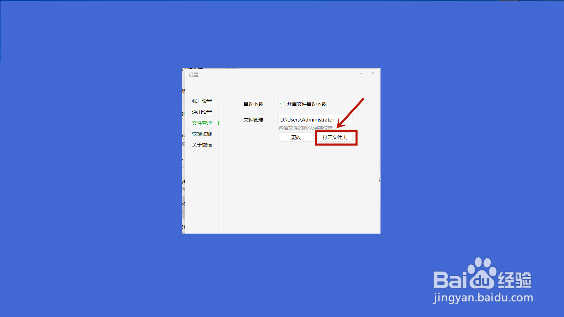Open the 快捷按键 settings section

point(202,134)
